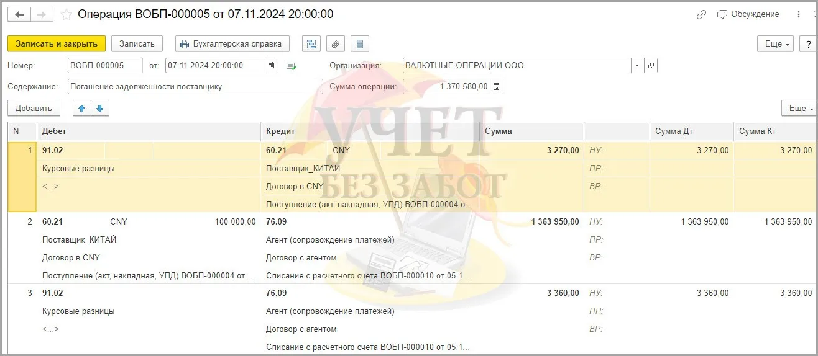Click into the Содержание text field
The width and height of the screenshot is (818, 356).
click(x=195, y=87)
